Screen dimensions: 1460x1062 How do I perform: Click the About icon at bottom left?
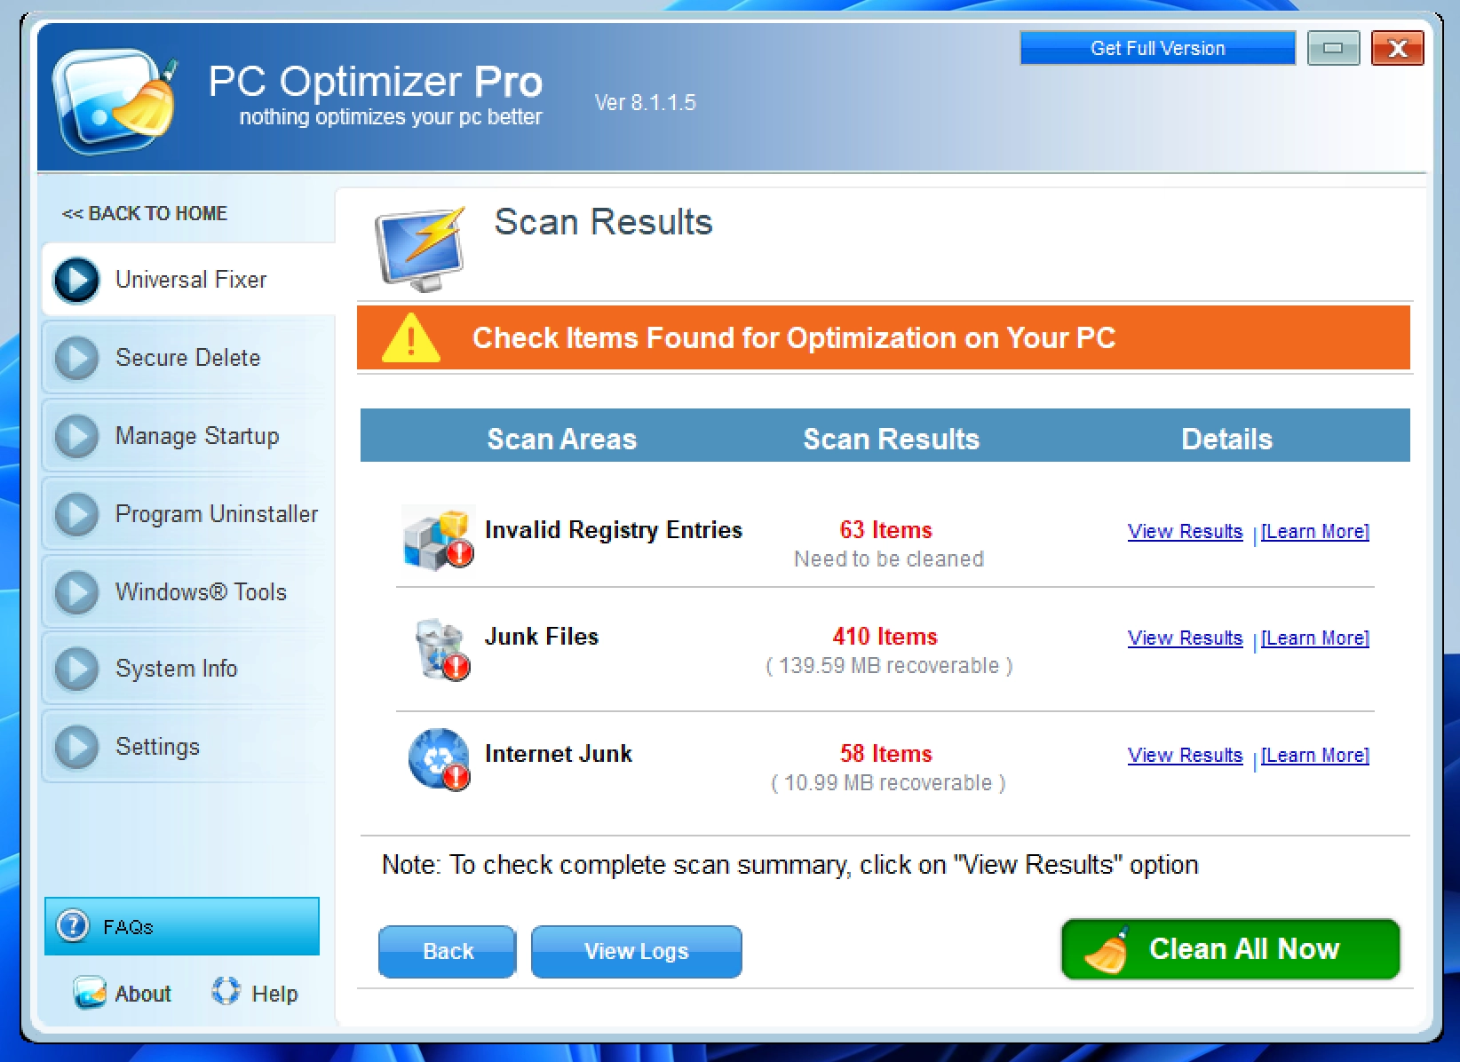(89, 993)
